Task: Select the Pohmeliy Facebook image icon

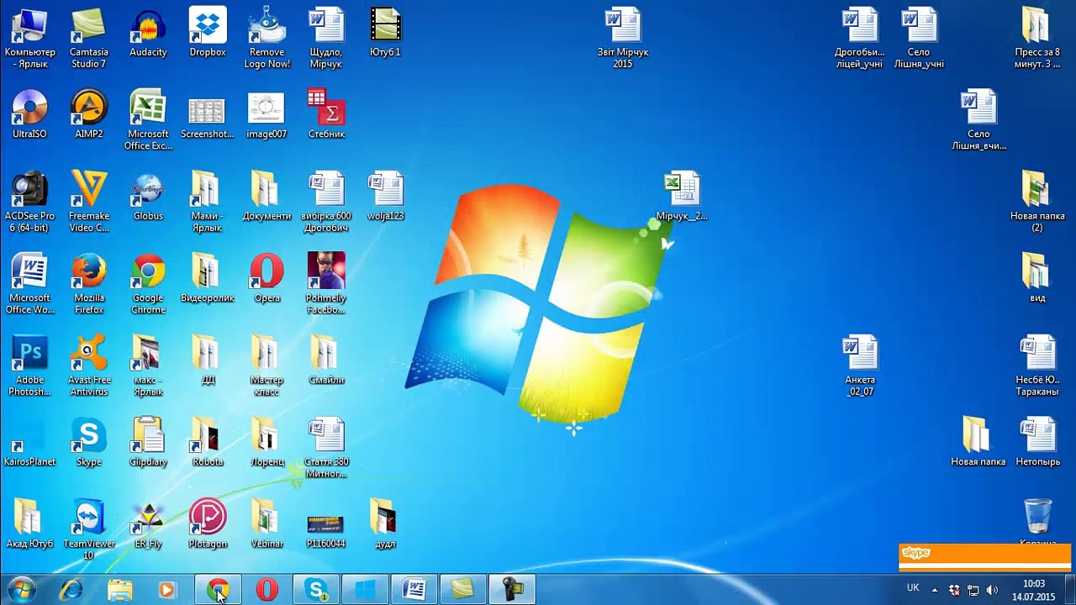Action: coord(326,284)
